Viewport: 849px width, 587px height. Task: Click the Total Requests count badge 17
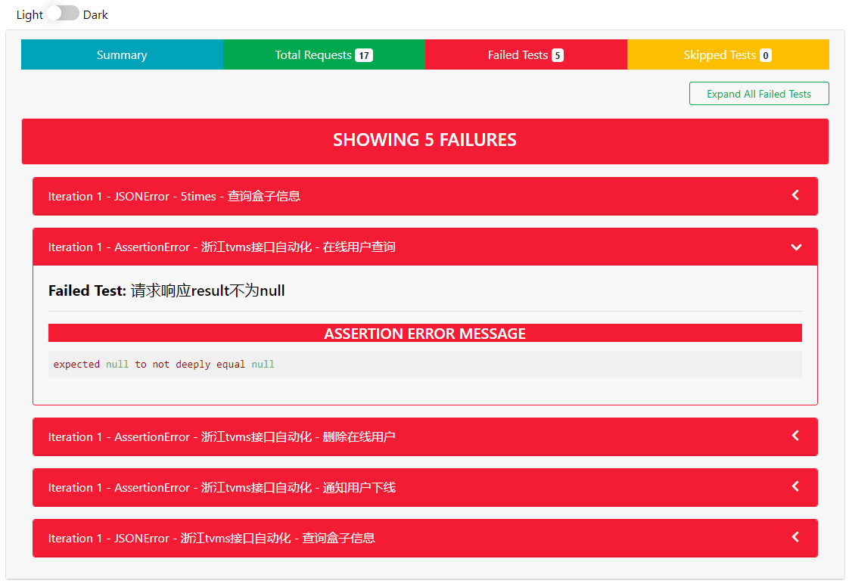click(x=364, y=55)
